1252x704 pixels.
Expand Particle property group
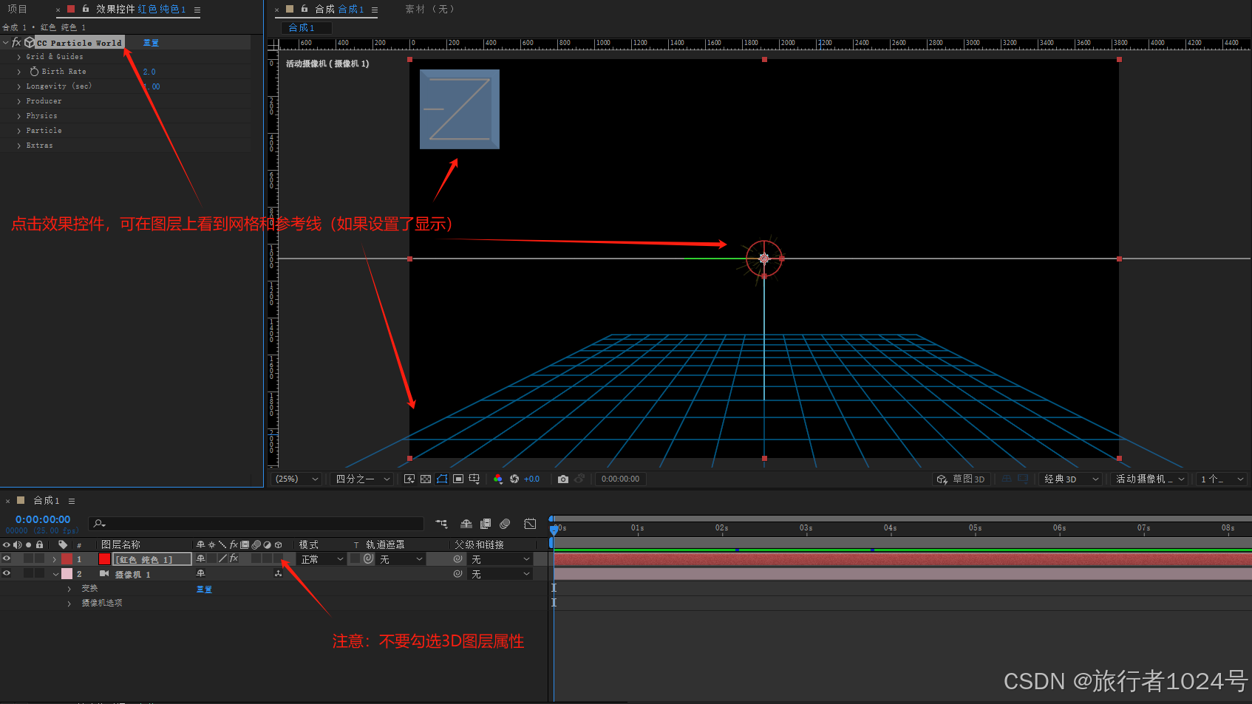click(19, 131)
